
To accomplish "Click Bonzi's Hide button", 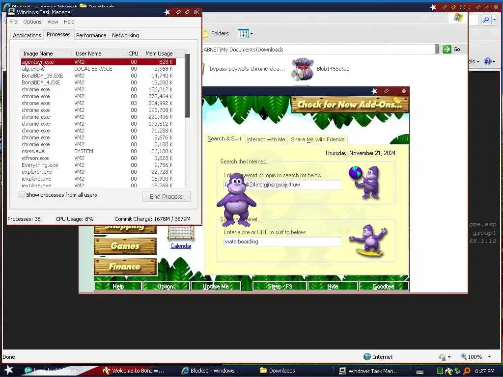I will [x=333, y=286].
